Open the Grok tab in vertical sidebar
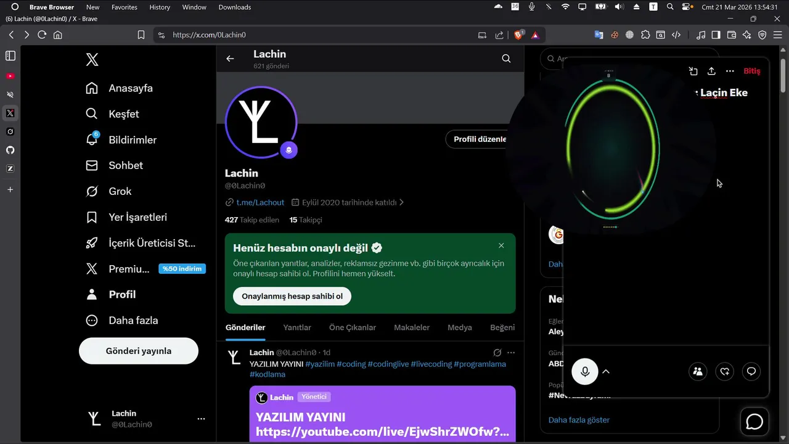The image size is (789, 444). click(x=10, y=131)
